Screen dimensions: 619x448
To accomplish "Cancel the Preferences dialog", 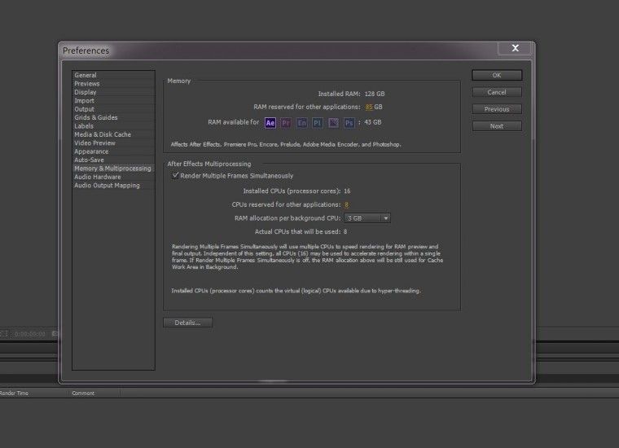I will coord(497,92).
